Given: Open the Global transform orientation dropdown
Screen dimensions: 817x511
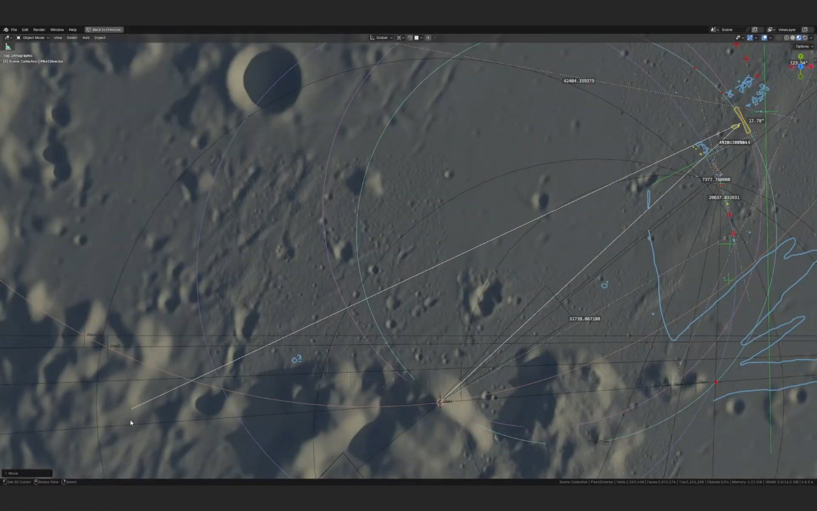Looking at the screenshot, I should click(381, 38).
